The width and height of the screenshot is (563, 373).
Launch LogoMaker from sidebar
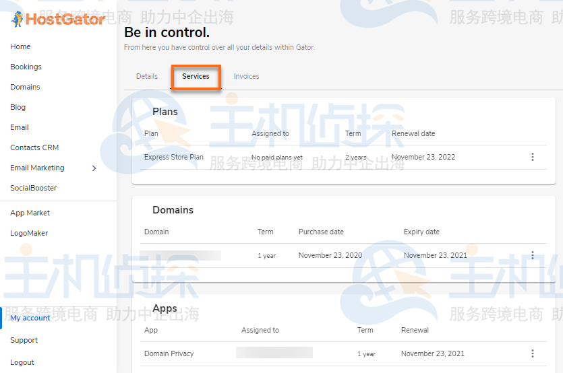(29, 233)
